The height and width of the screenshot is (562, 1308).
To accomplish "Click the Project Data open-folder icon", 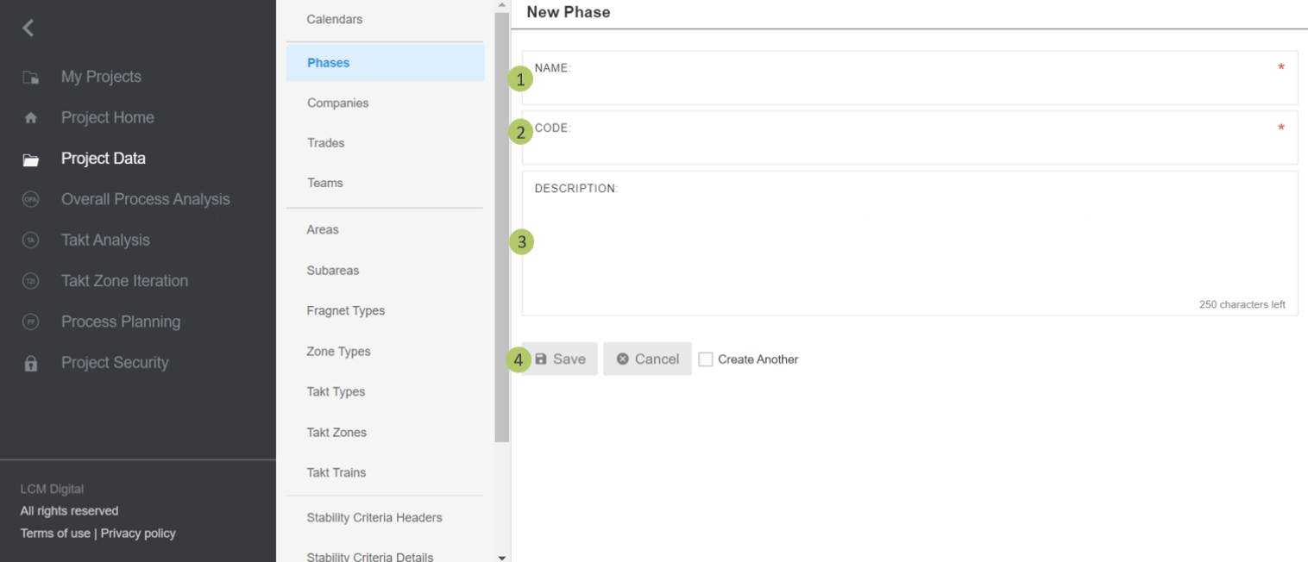I will point(31,159).
